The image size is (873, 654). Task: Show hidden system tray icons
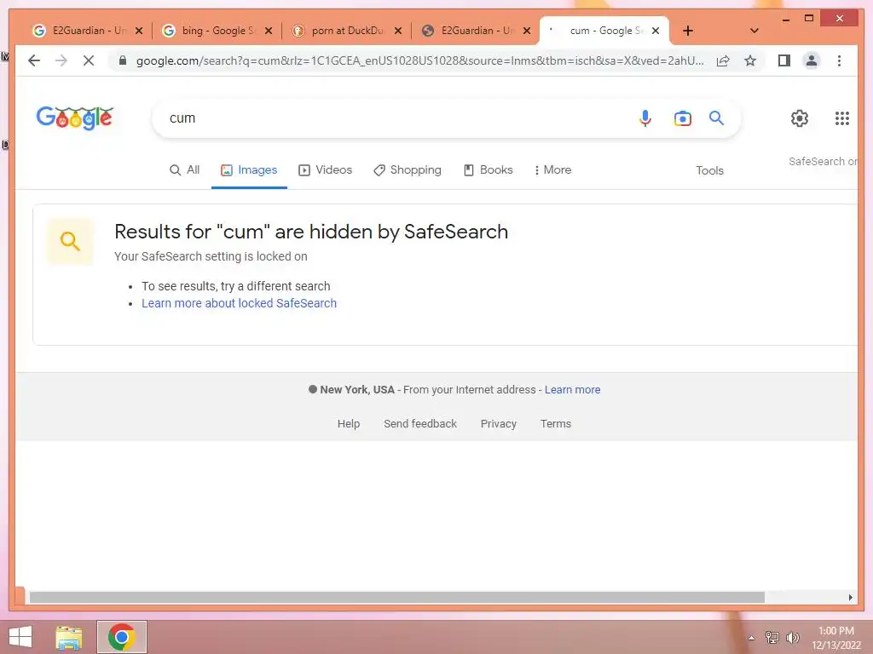[x=751, y=638]
